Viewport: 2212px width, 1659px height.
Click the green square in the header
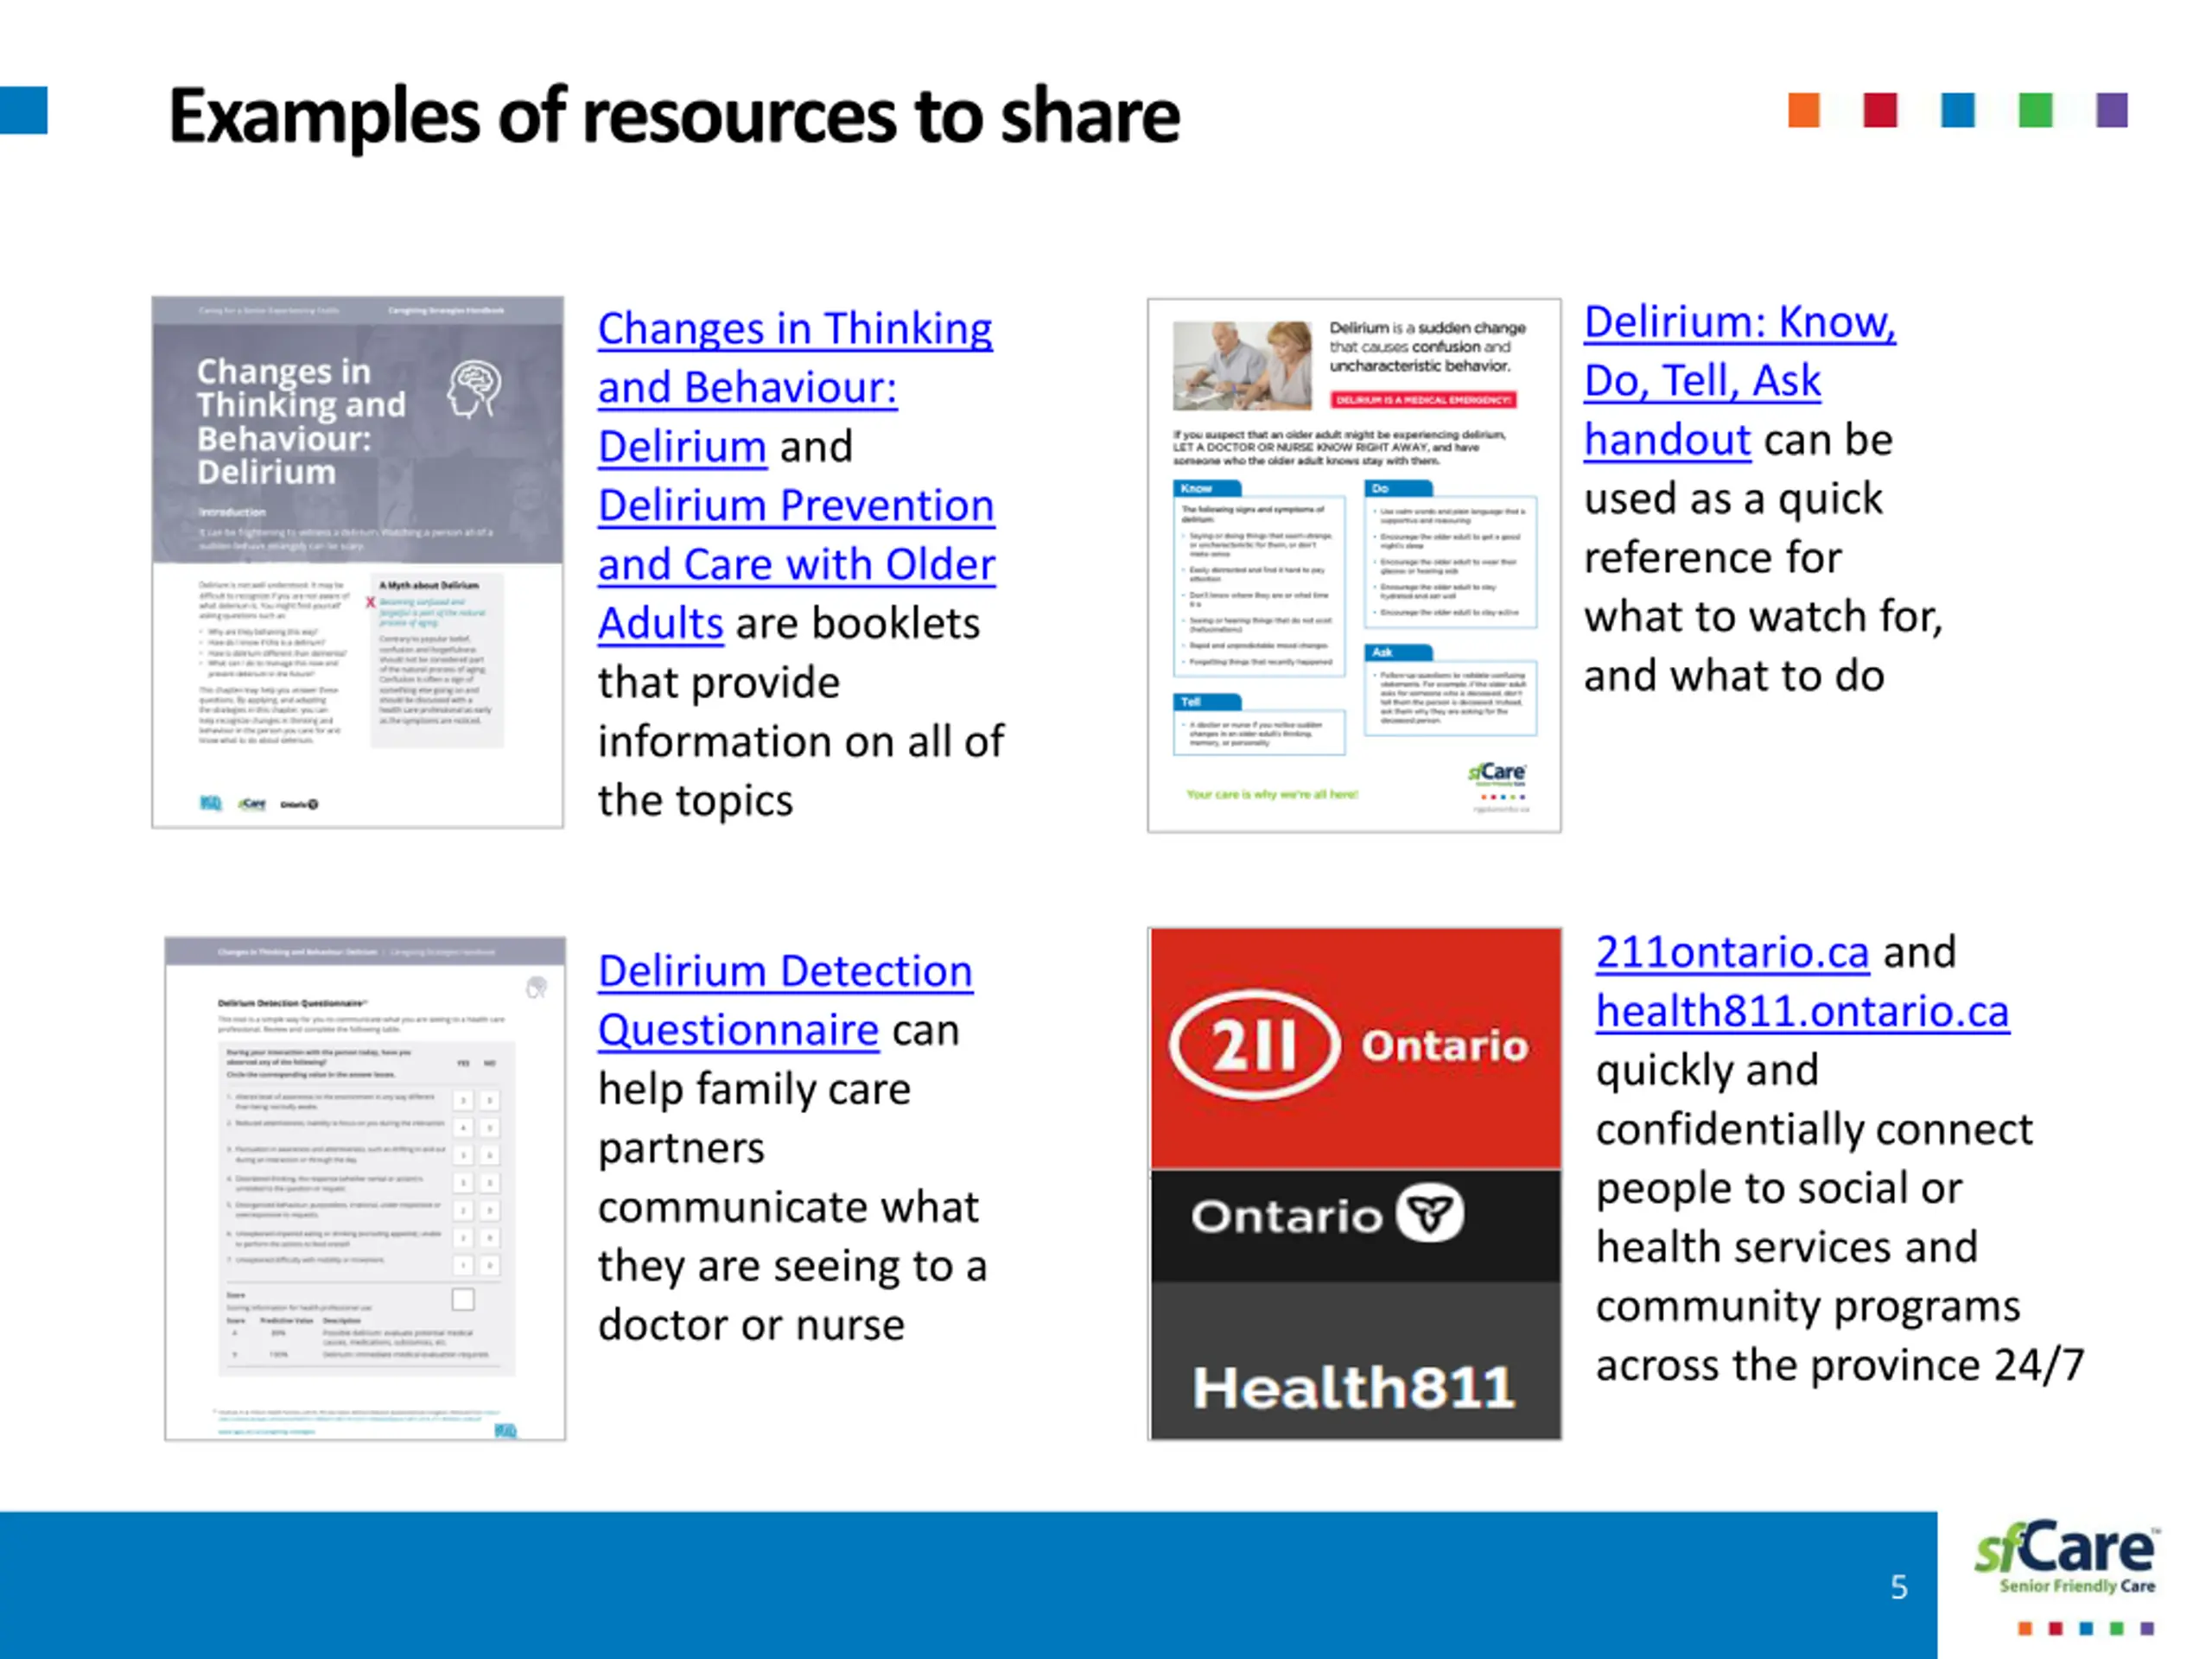point(2035,110)
